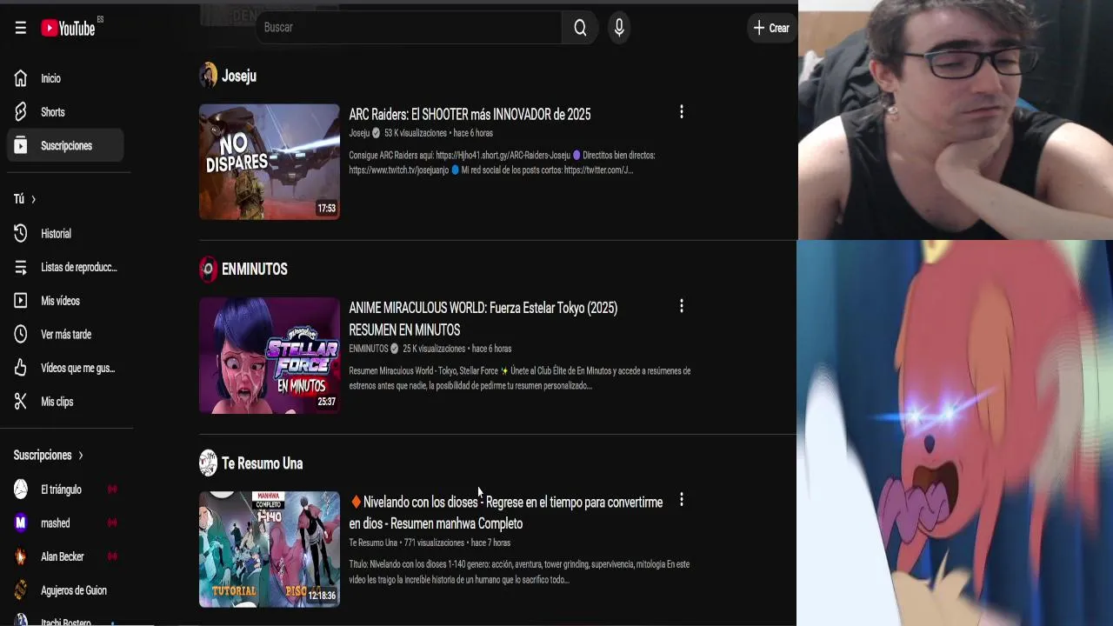The height and width of the screenshot is (626, 1113).
Task: Open Listas de reproducción
Action: click(x=66, y=267)
